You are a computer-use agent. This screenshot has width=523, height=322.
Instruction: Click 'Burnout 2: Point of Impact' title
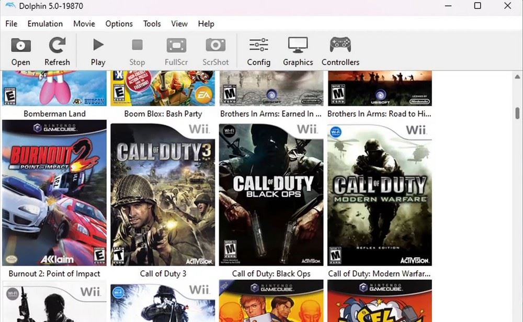[x=54, y=274]
